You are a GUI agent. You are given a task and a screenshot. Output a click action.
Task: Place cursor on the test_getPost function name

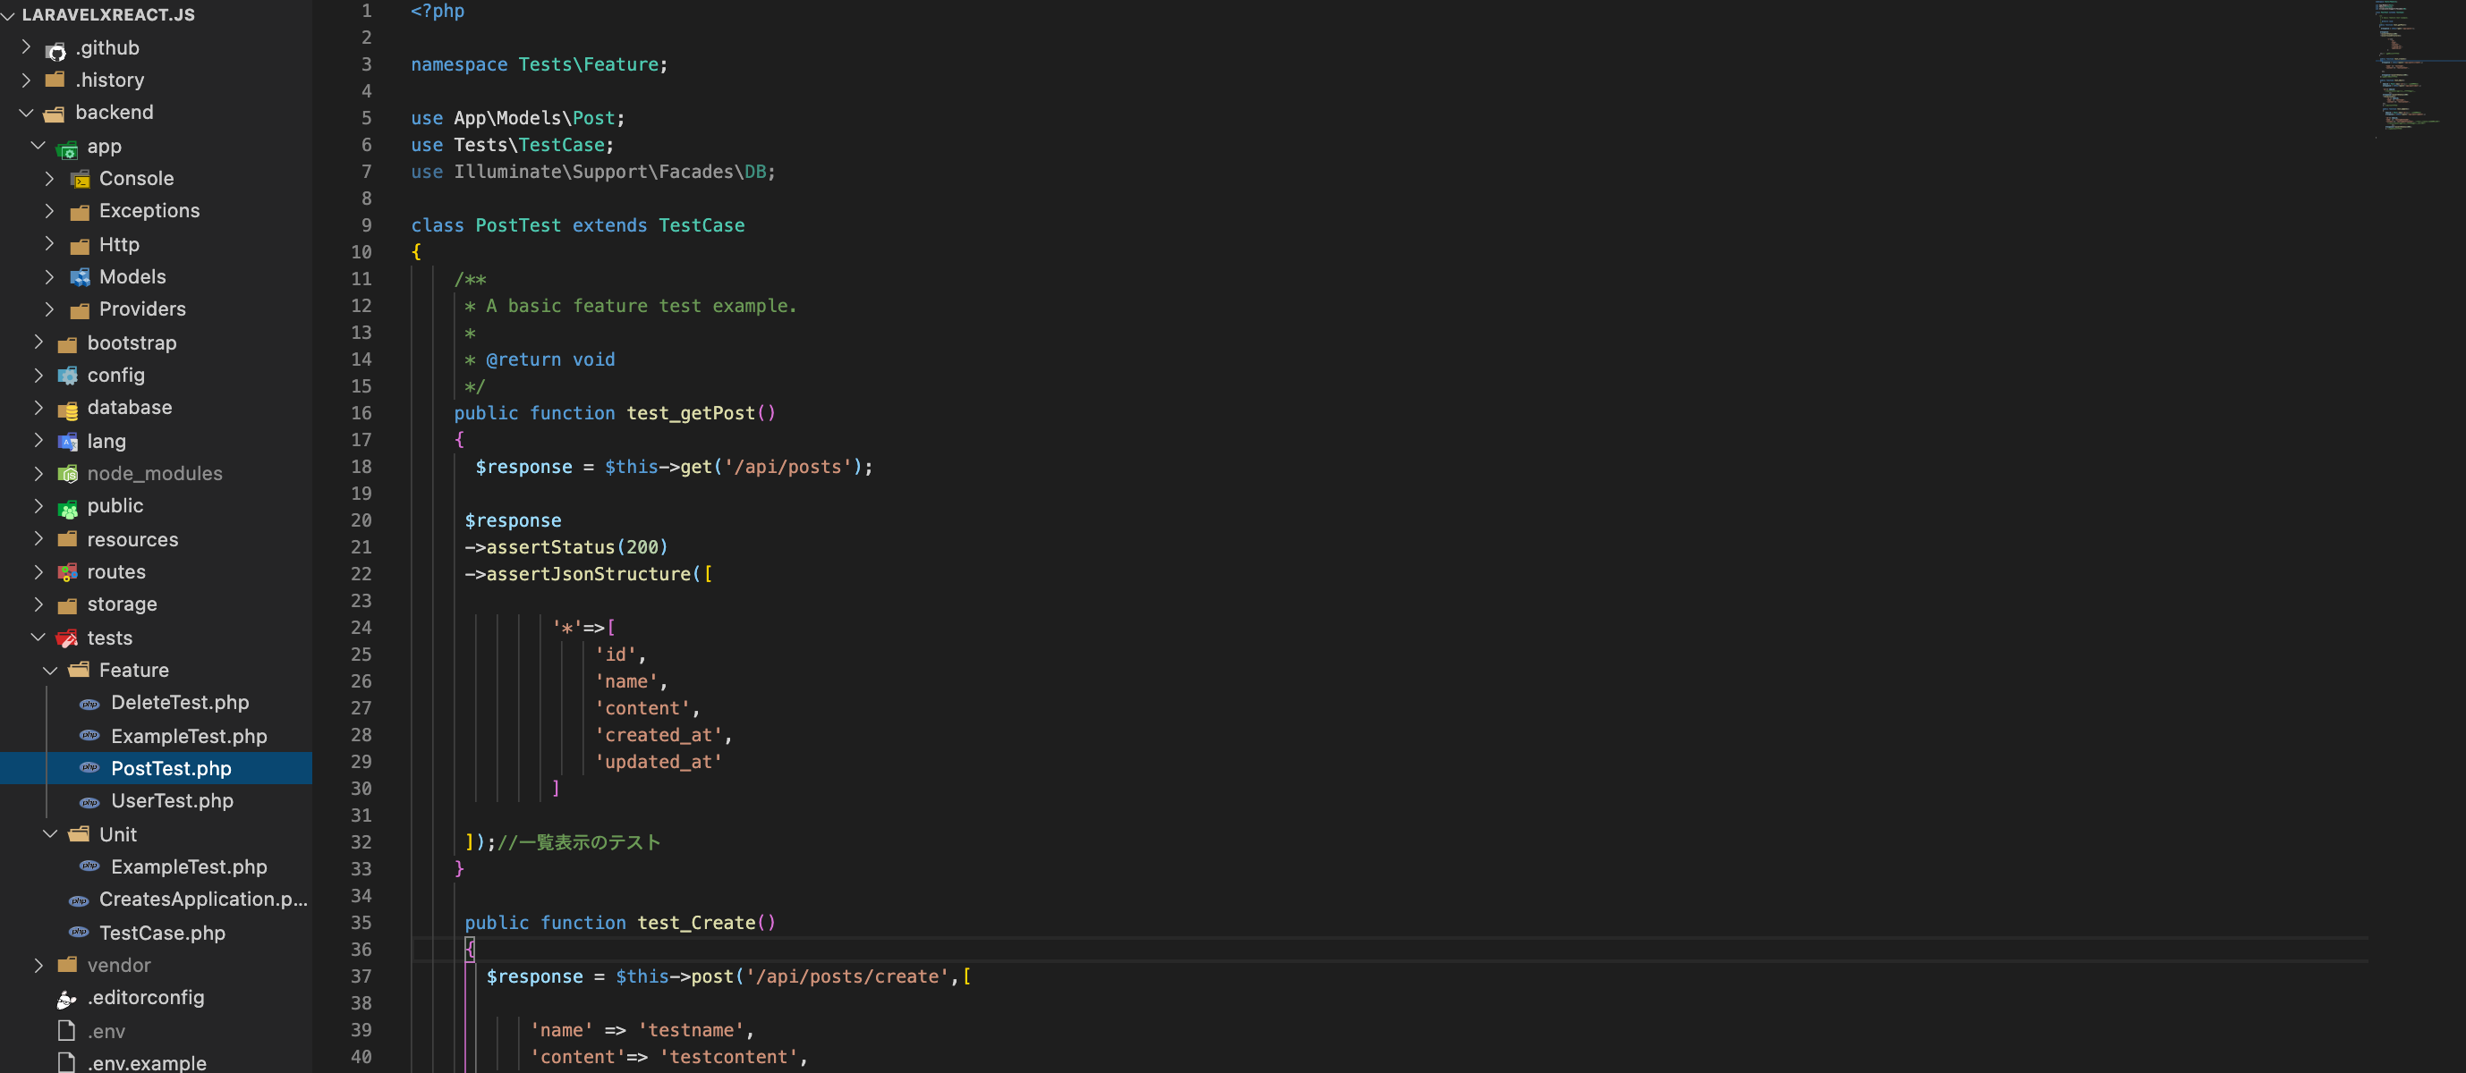tap(700, 413)
